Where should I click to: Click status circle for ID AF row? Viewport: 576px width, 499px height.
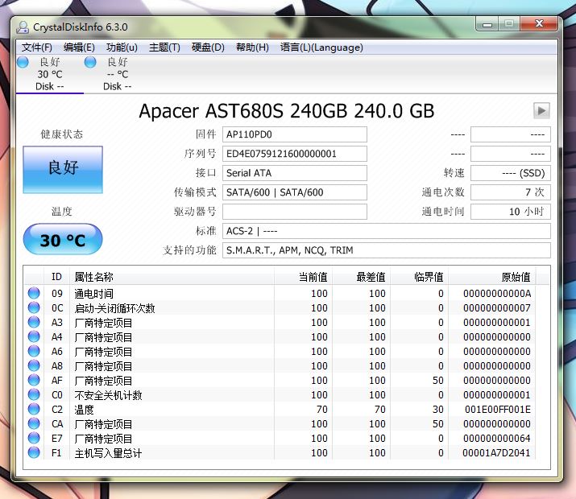34,380
